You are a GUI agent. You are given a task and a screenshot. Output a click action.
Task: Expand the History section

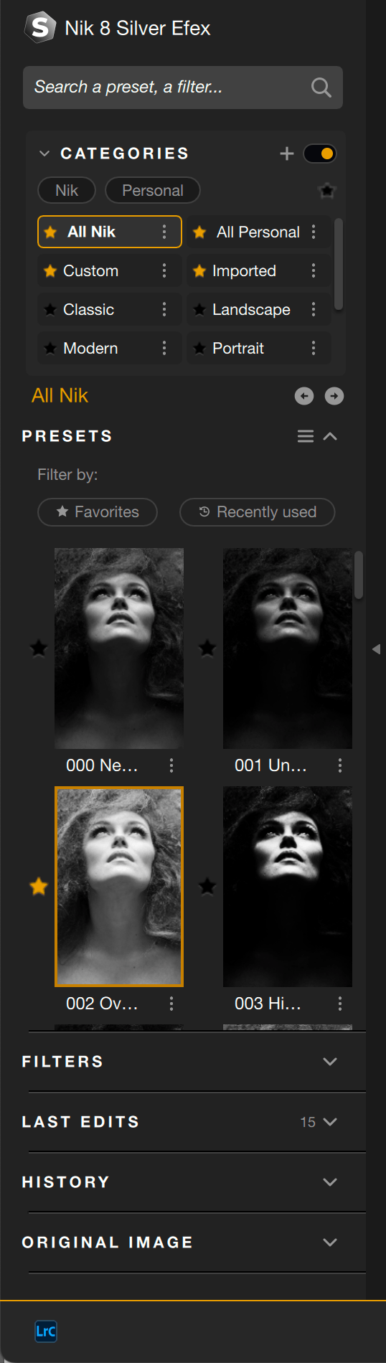tap(330, 1182)
